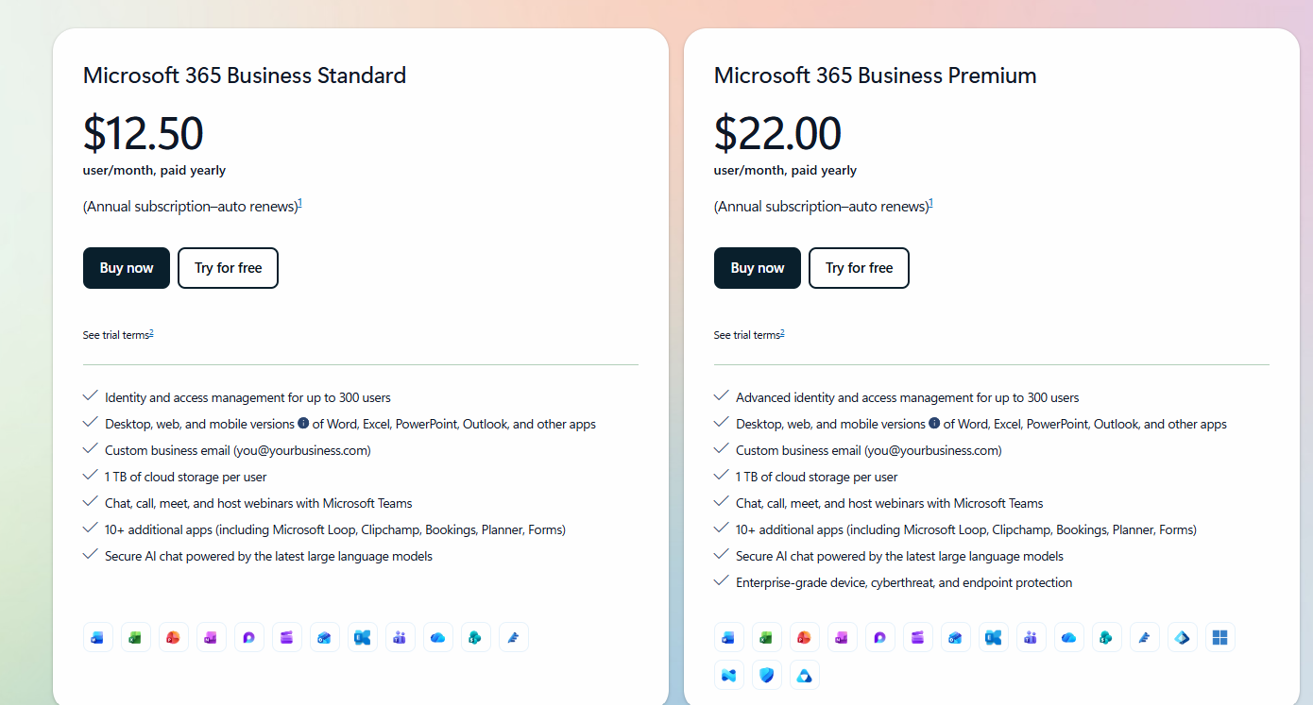Viewport: 1313px width, 705px height.
Task: Open trial terms footnote under Business Standard
Action: pos(151,333)
